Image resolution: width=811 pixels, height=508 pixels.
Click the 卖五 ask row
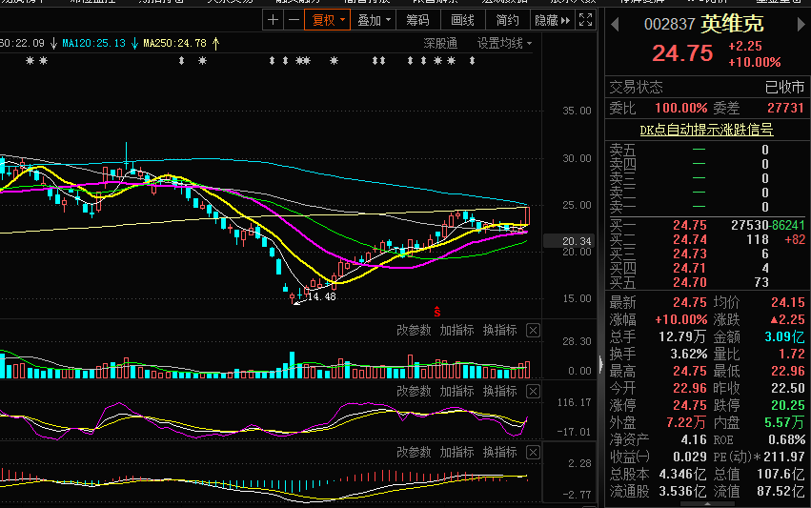pyautogui.click(x=707, y=150)
